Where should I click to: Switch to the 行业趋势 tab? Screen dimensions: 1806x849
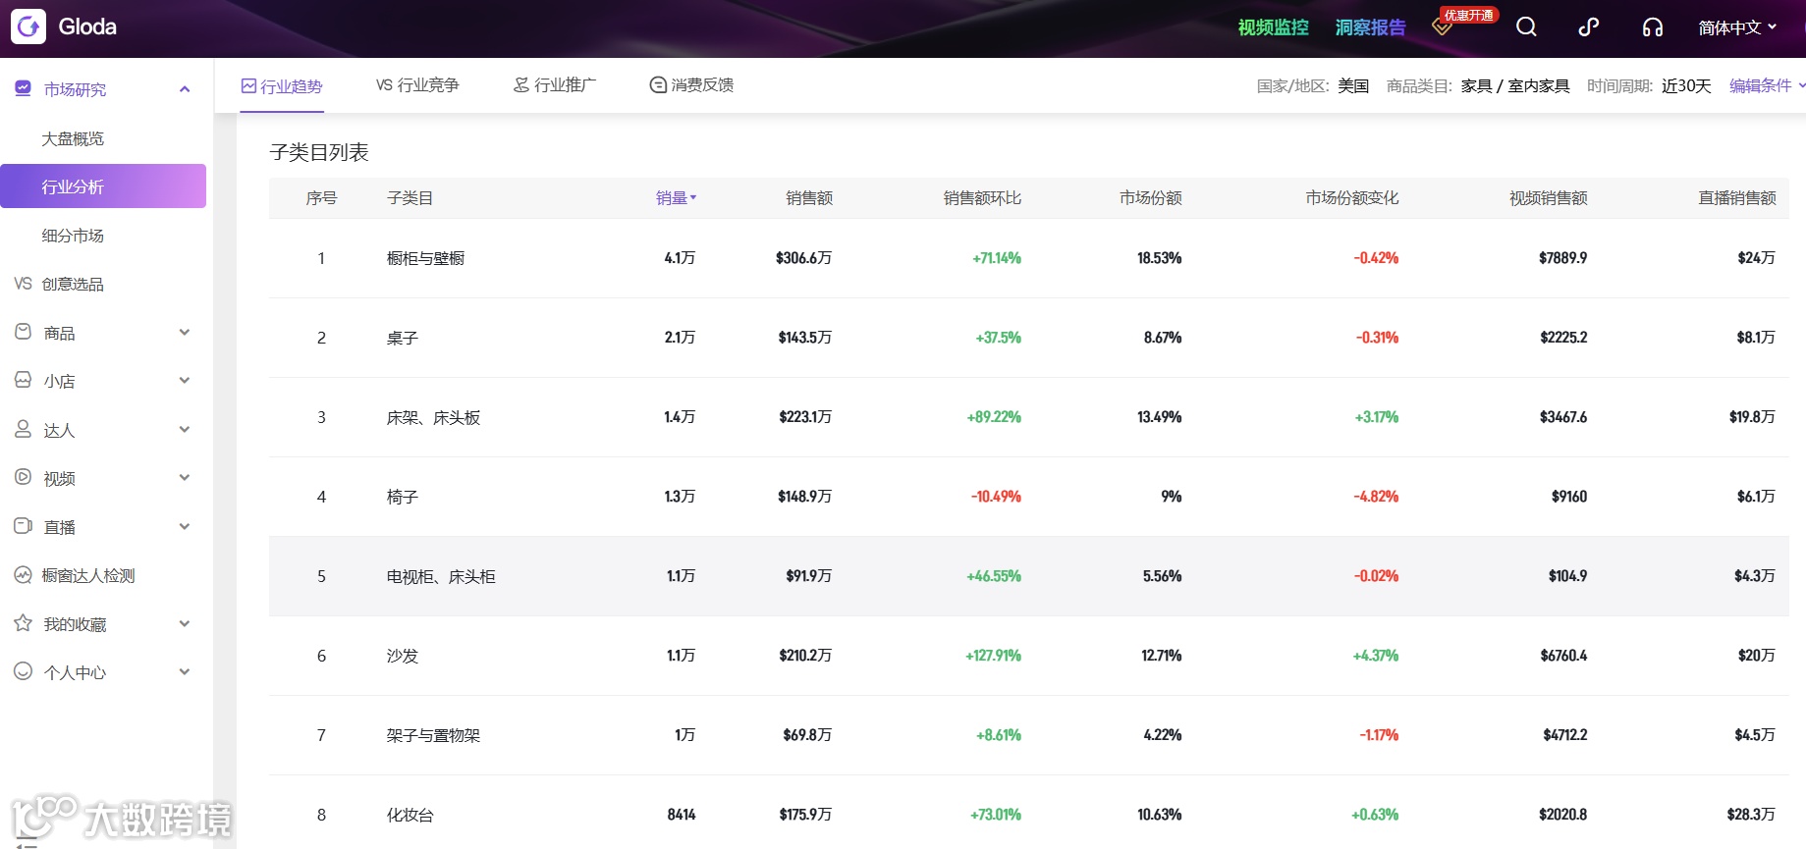point(282,86)
